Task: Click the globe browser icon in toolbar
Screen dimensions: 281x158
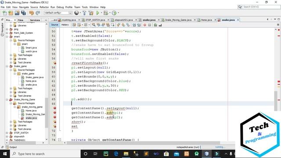Action: 76,13
